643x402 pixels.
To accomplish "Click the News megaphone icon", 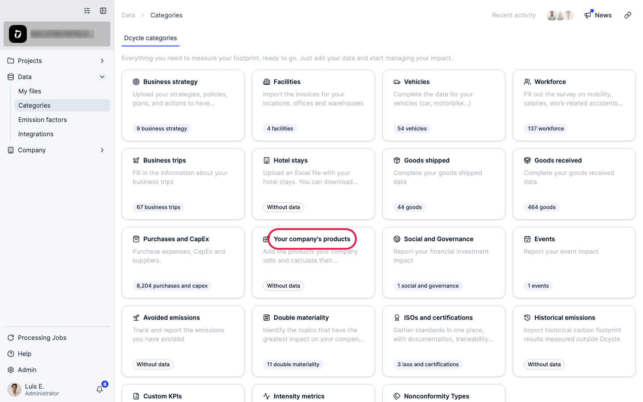I will (588, 15).
